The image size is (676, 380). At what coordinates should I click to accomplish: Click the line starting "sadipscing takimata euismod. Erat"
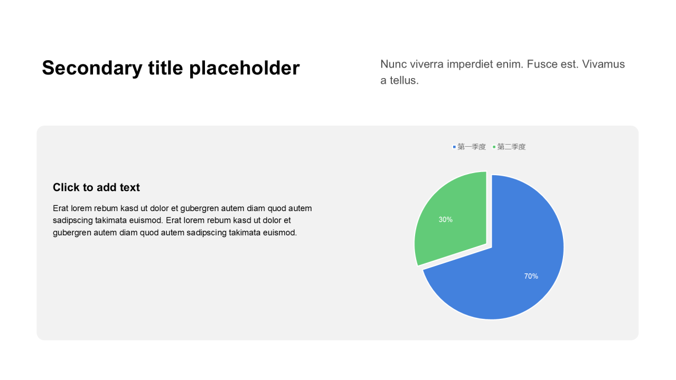click(172, 221)
